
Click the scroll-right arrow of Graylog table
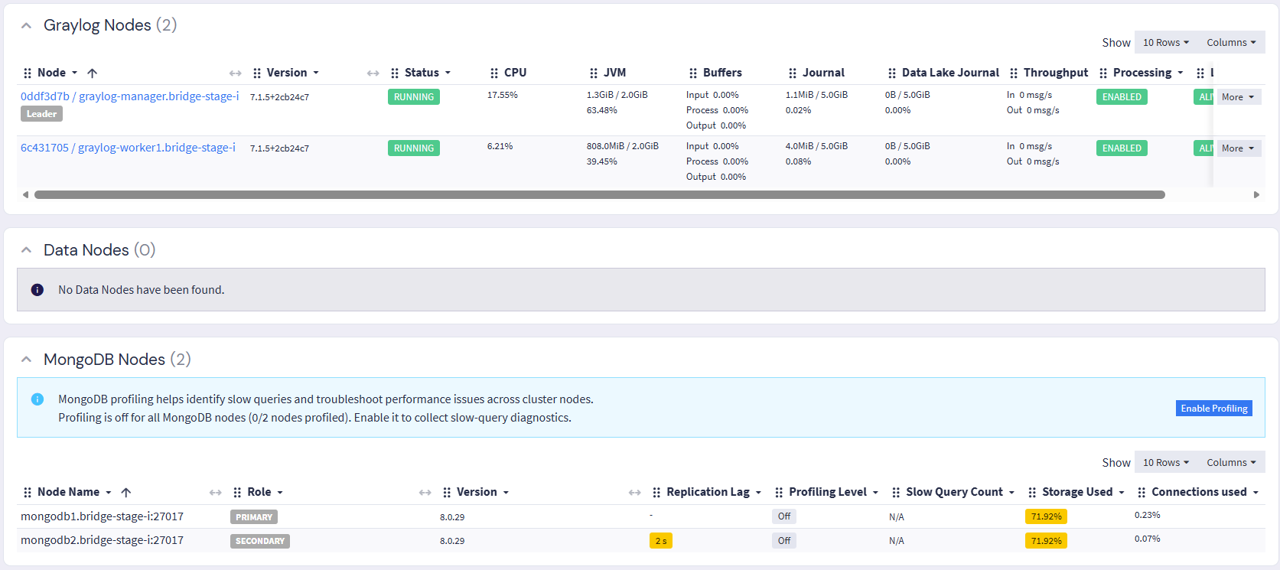coord(1256,195)
